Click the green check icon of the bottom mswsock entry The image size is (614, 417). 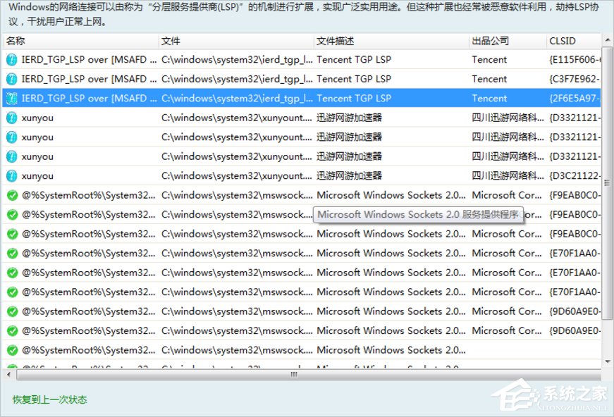pyautogui.click(x=13, y=350)
